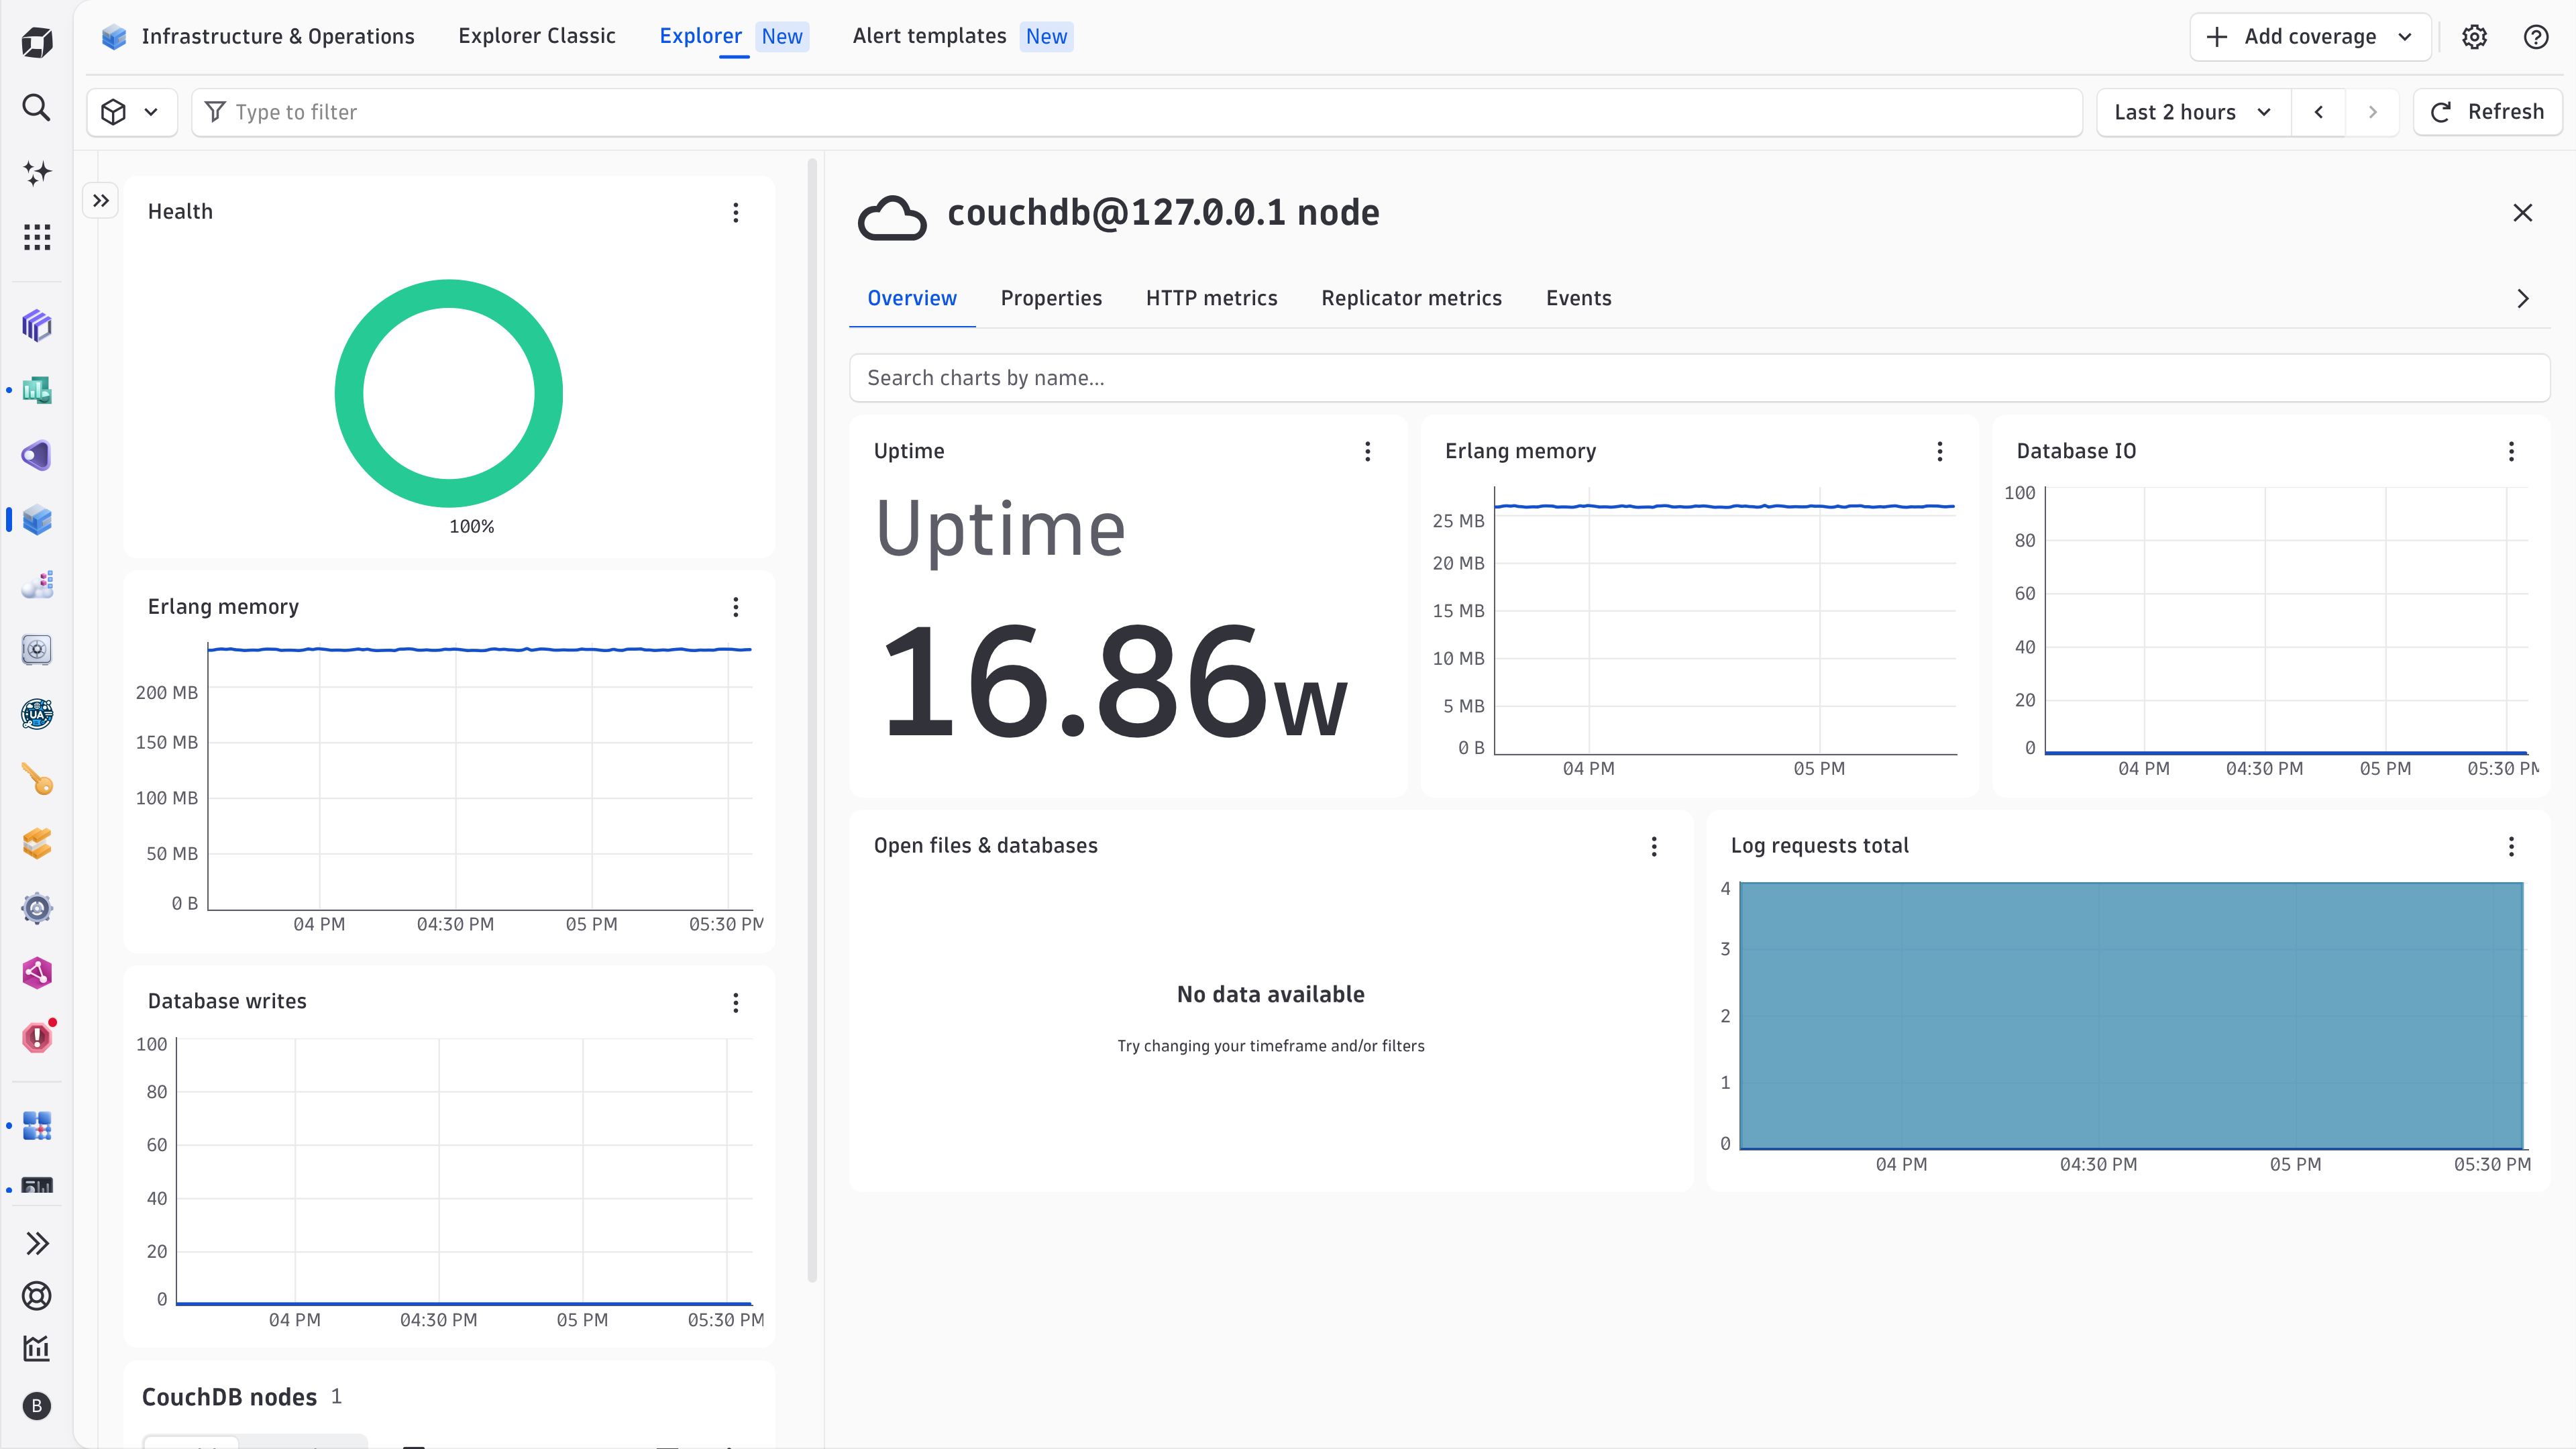The height and width of the screenshot is (1449, 2576).
Task: Click the left panel vertical scrollbar
Action: (x=812, y=720)
